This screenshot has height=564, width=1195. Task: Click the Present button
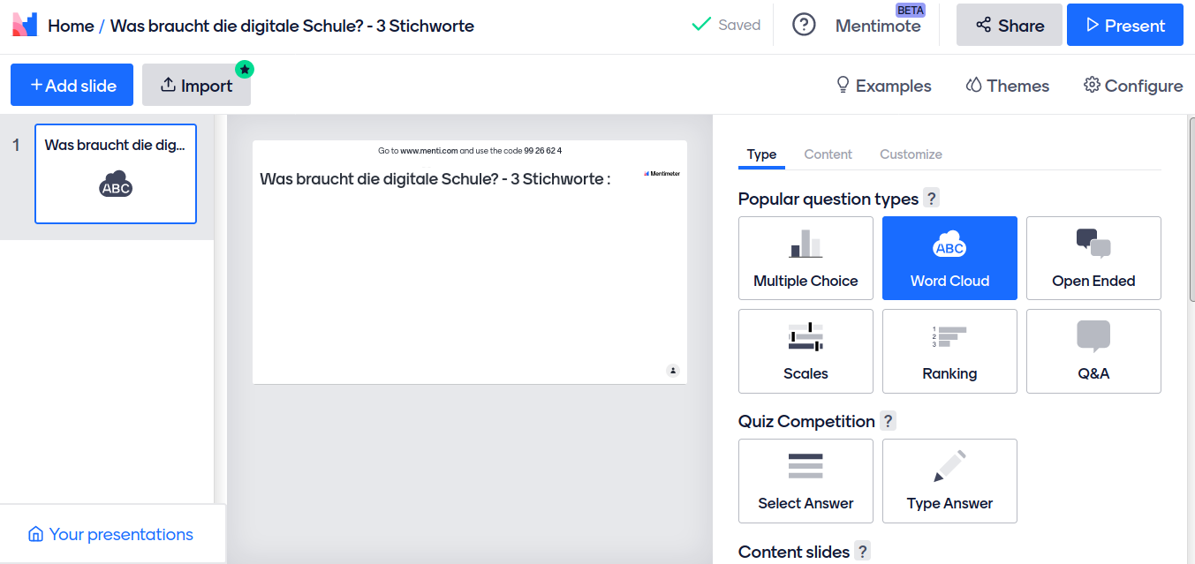[1124, 25]
